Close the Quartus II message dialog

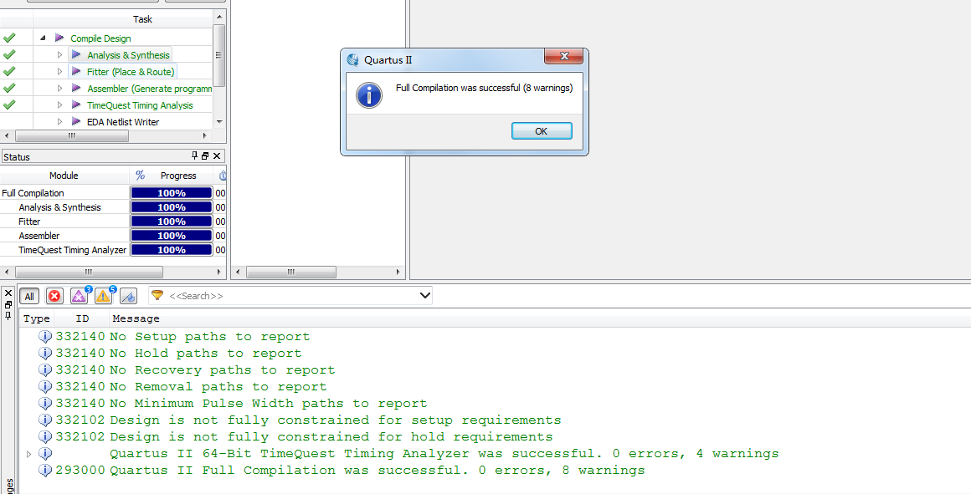(563, 57)
